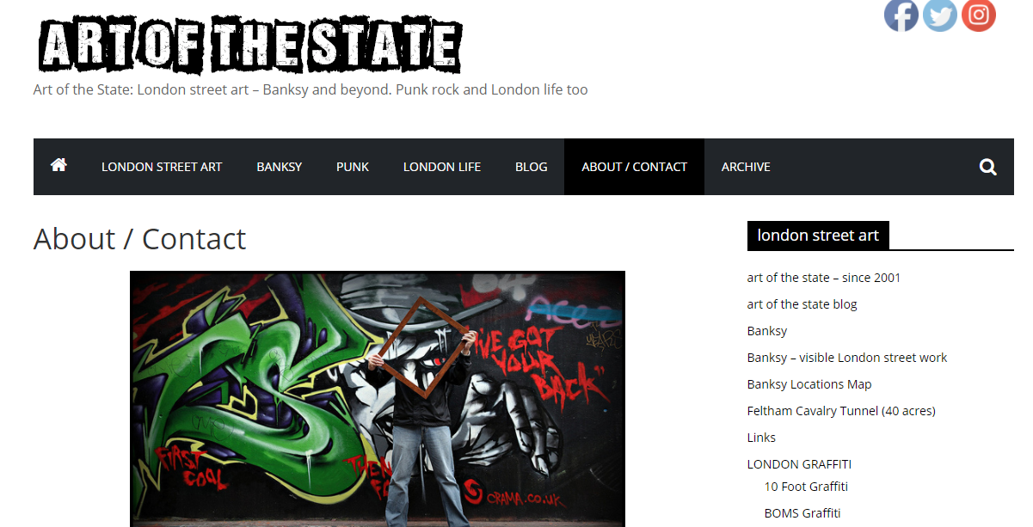Go to the London Life menu
Screen dimensions: 1033x527
tap(442, 167)
